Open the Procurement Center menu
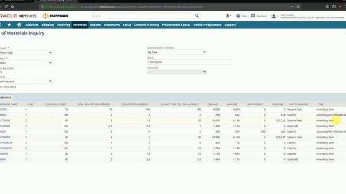346x194 pixels. [x=176, y=25]
